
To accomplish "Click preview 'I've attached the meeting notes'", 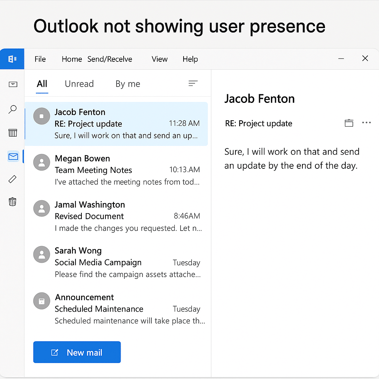I will click(127, 182).
